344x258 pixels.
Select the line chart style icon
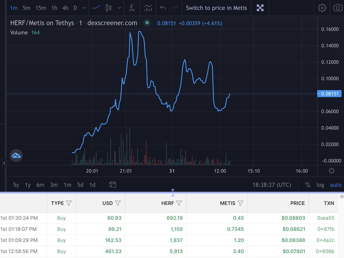click(x=96, y=8)
